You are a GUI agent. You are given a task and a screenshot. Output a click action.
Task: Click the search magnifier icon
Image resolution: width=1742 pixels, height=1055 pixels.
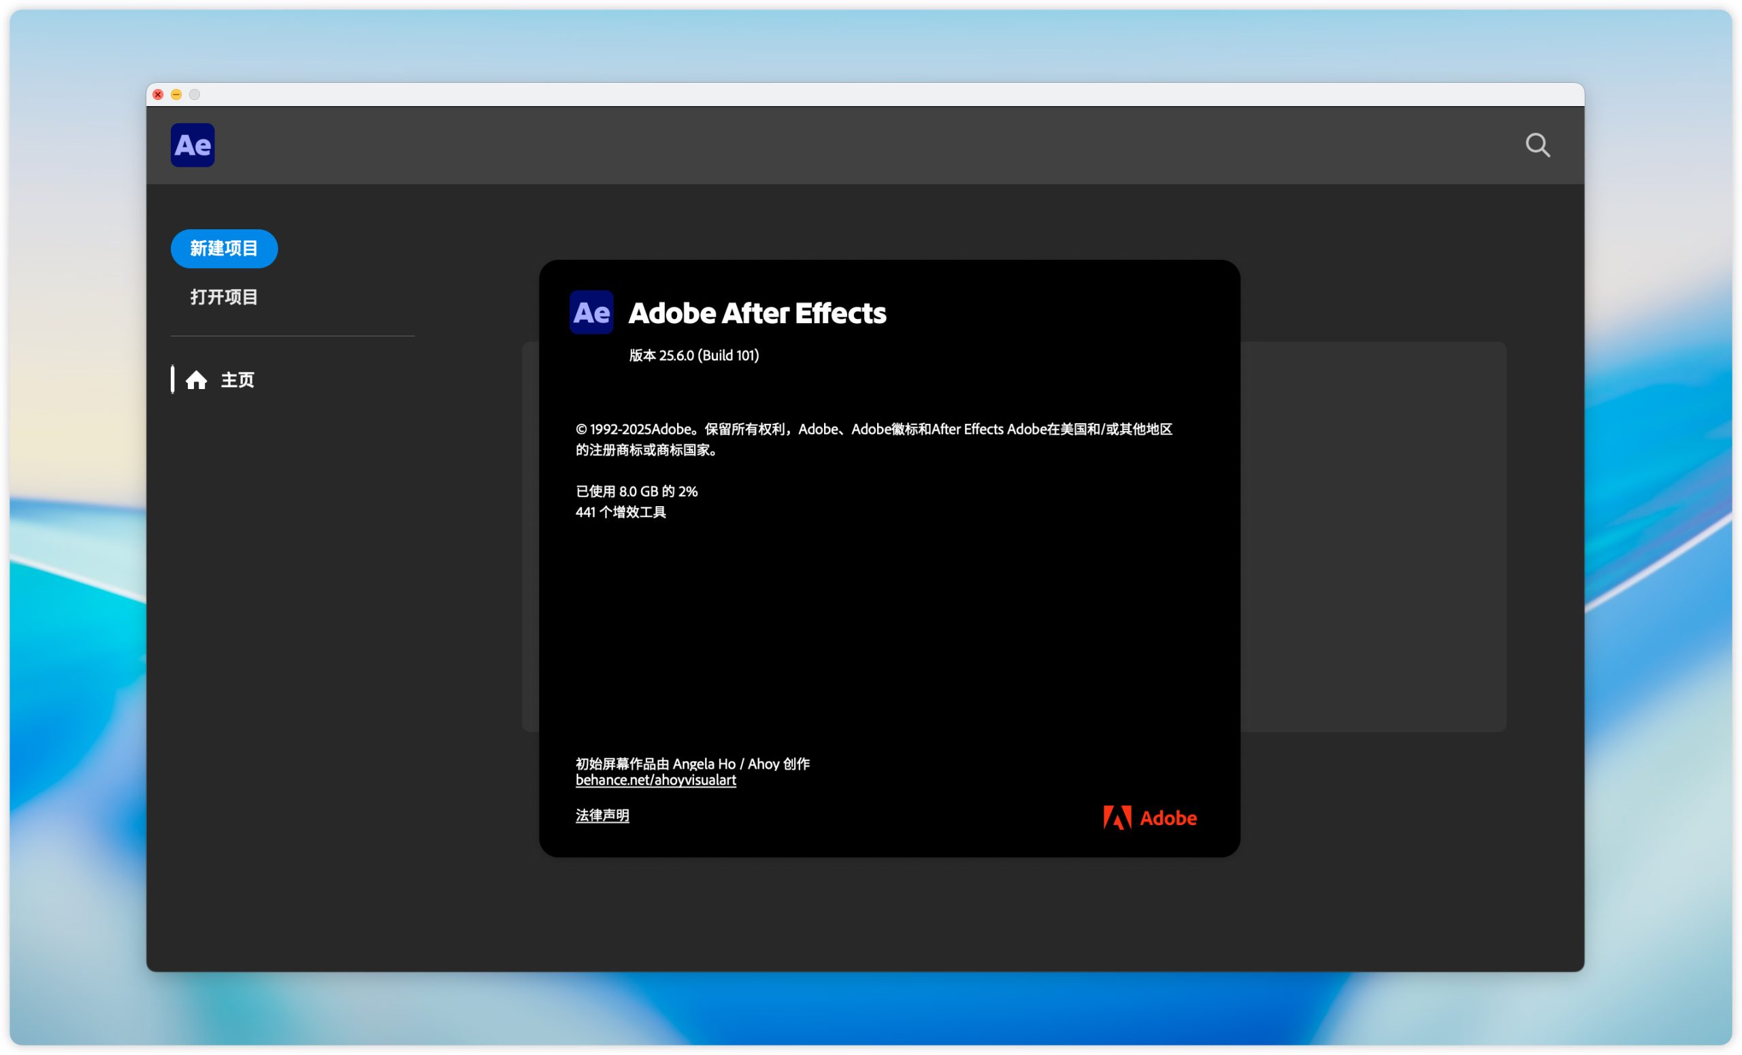tap(1537, 146)
